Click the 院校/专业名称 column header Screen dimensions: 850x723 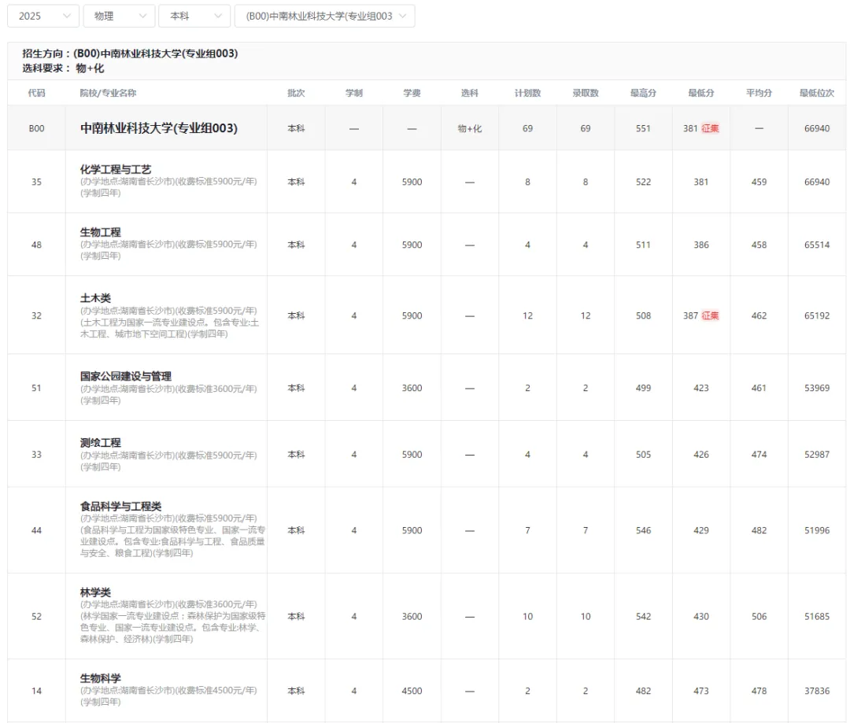108,93
